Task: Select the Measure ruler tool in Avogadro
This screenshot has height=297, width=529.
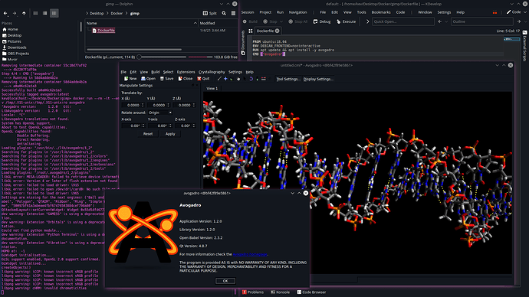Action: tap(264, 79)
